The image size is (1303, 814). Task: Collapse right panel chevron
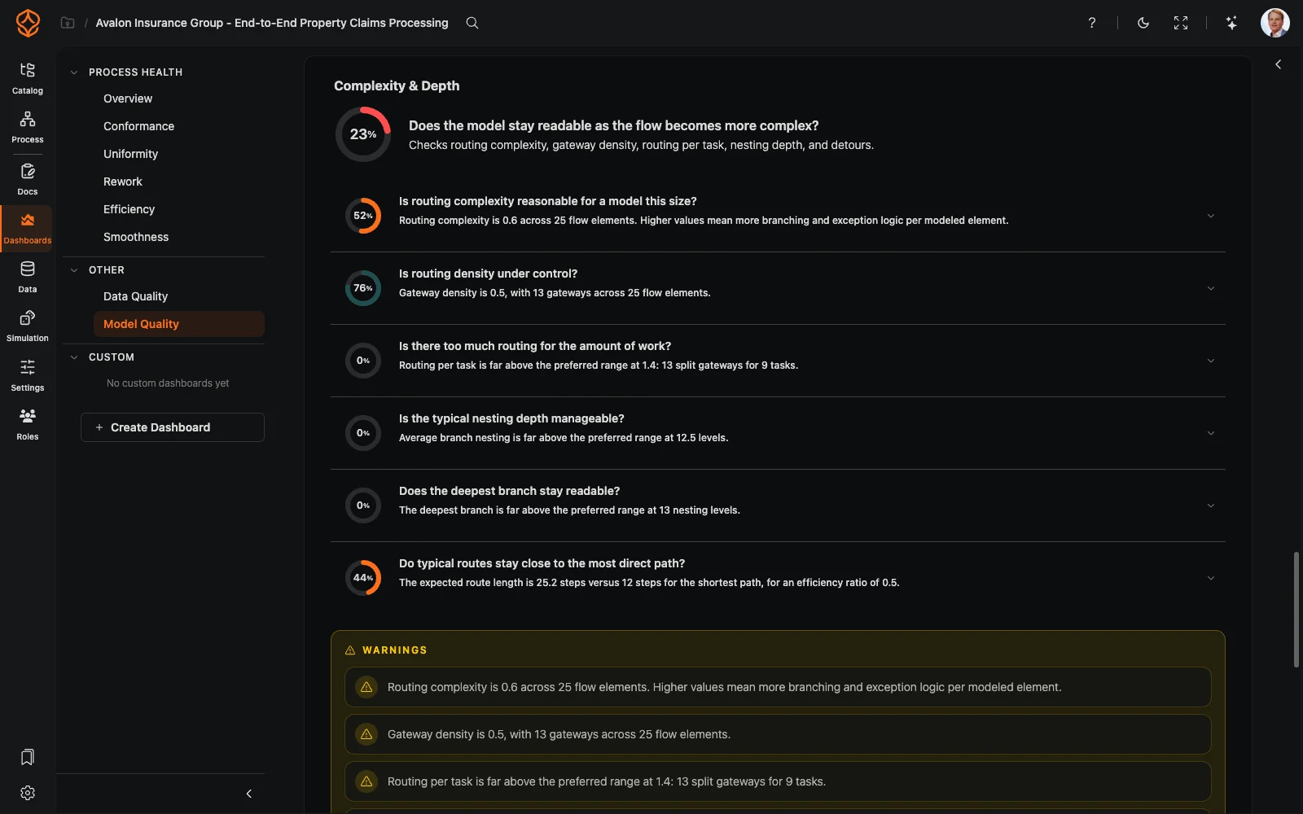1279,64
